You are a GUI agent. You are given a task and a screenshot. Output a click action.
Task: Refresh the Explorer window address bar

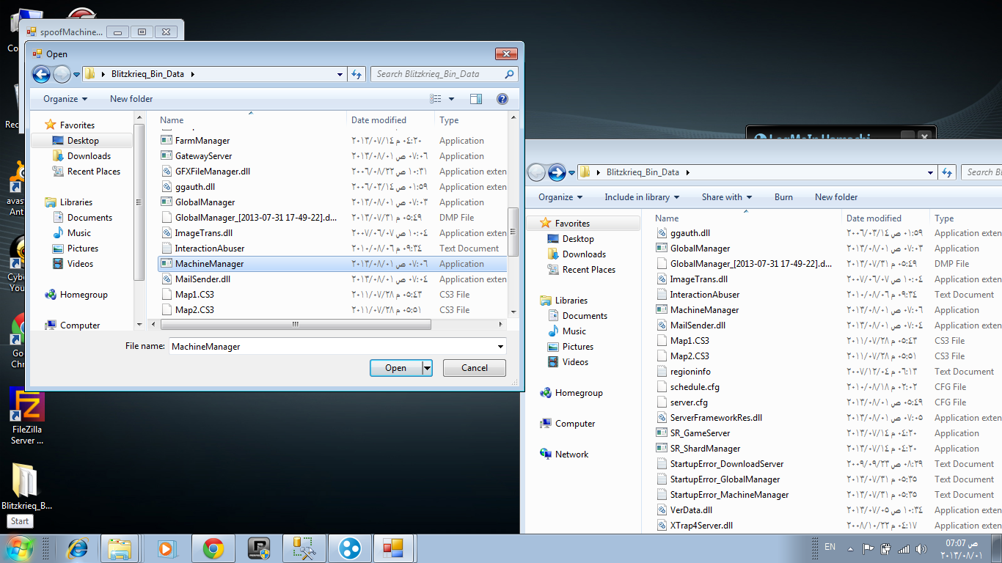(x=948, y=172)
